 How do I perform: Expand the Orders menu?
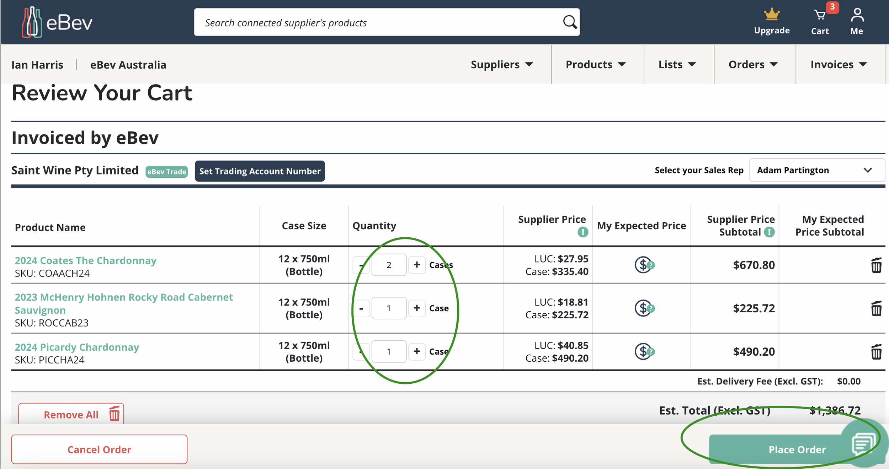pyautogui.click(x=753, y=65)
